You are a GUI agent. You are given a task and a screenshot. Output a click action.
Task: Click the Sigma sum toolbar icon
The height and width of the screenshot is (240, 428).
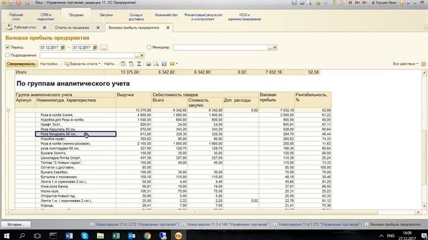pos(139,64)
